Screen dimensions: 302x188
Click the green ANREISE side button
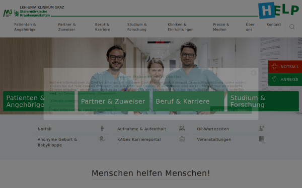(x=285, y=79)
